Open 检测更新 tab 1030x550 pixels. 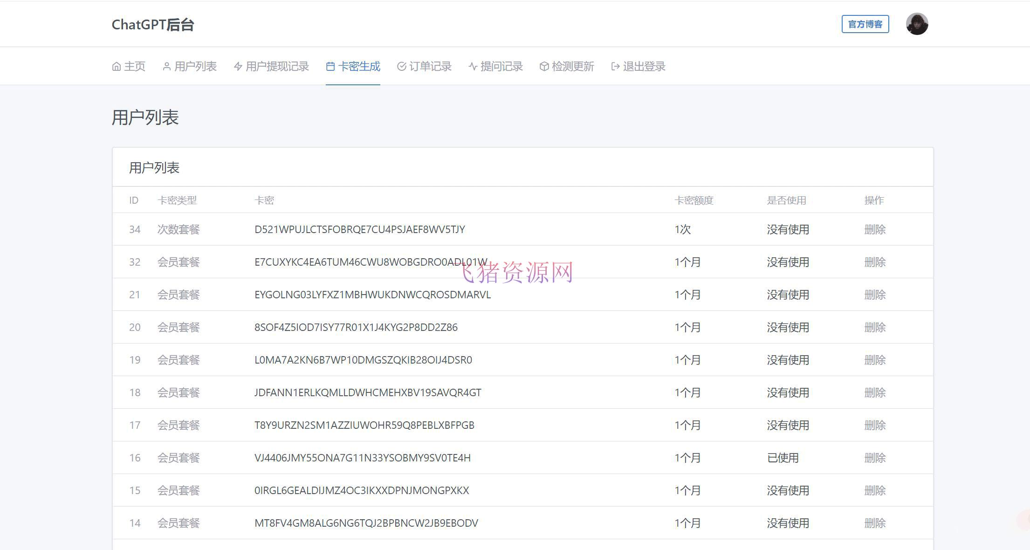pos(567,67)
